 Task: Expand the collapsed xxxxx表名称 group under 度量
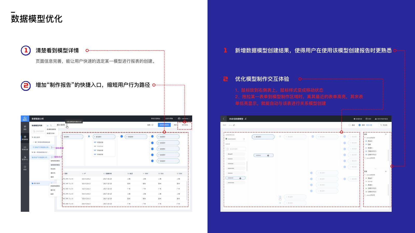point(365,195)
